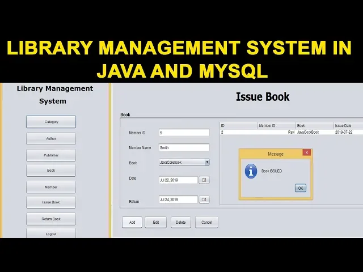
Task: Select the Publisher sidebar button
Action: point(51,155)
